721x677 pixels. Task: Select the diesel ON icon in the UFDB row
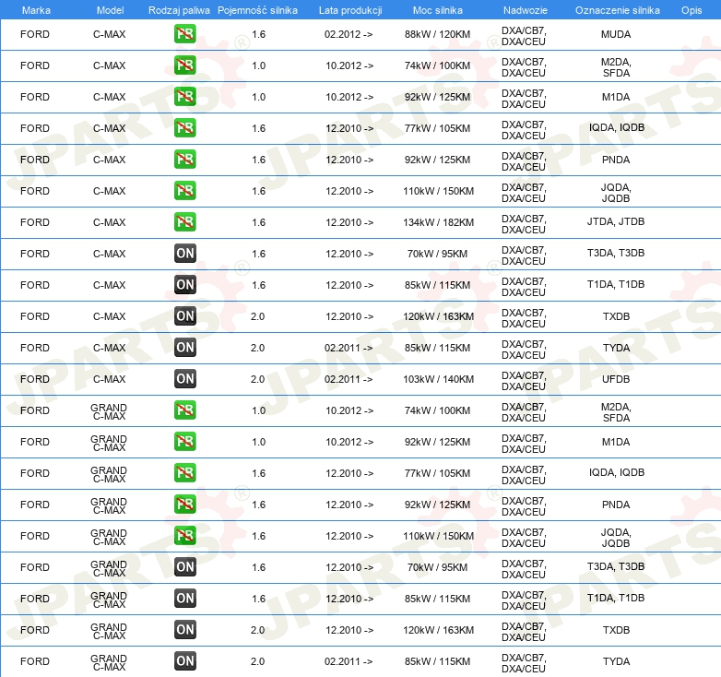[x=185, y=379]
